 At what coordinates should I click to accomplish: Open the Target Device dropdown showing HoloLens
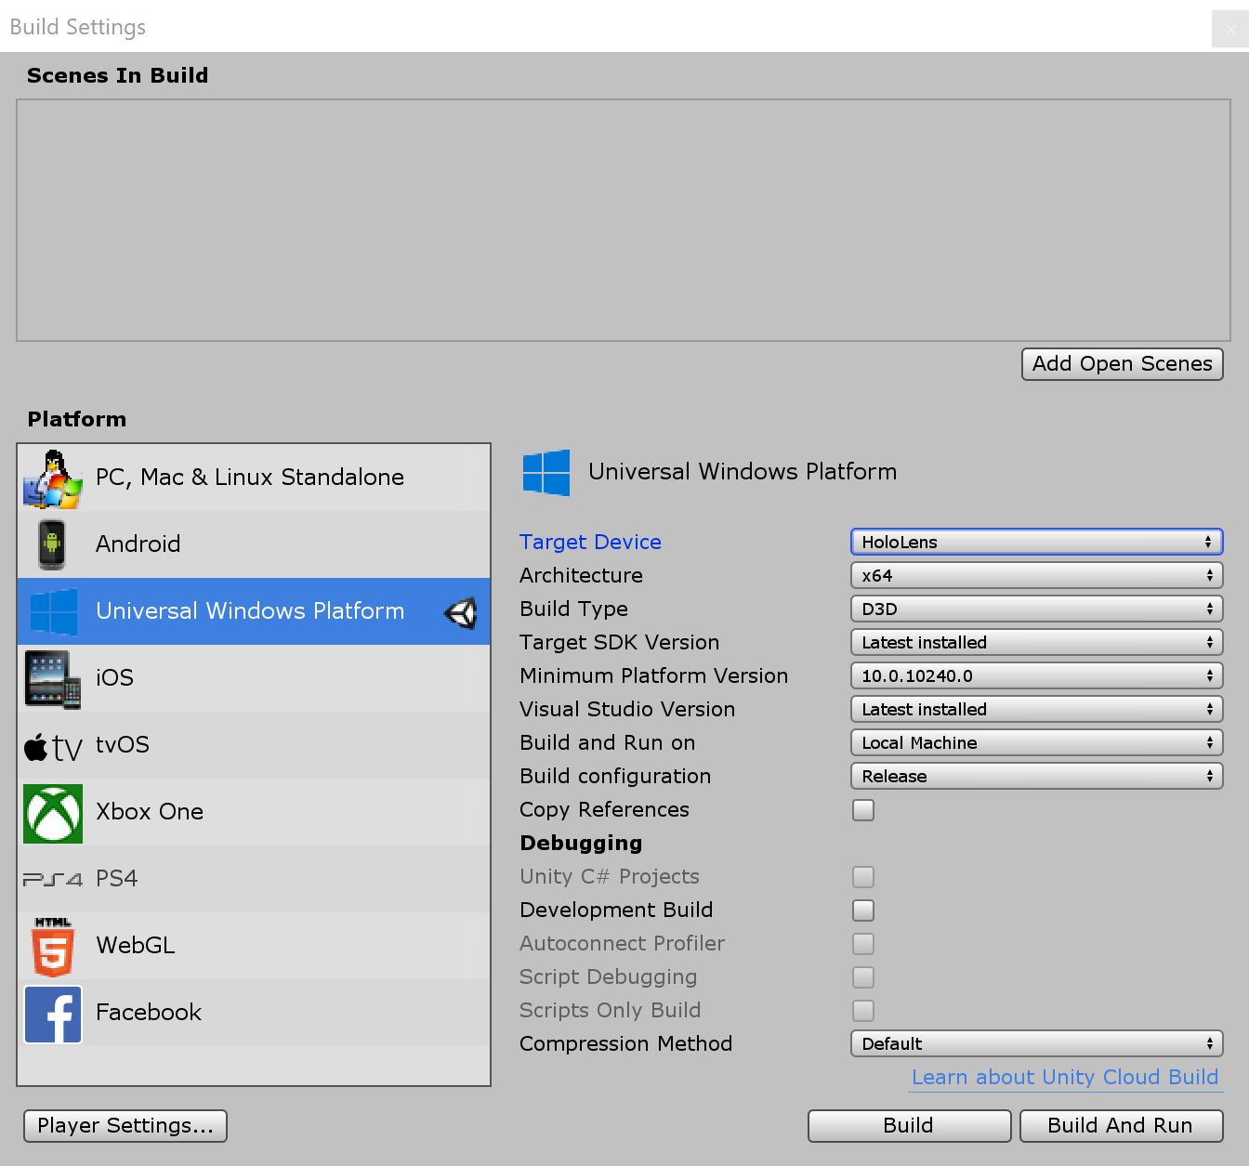[x=1037, y=542]
